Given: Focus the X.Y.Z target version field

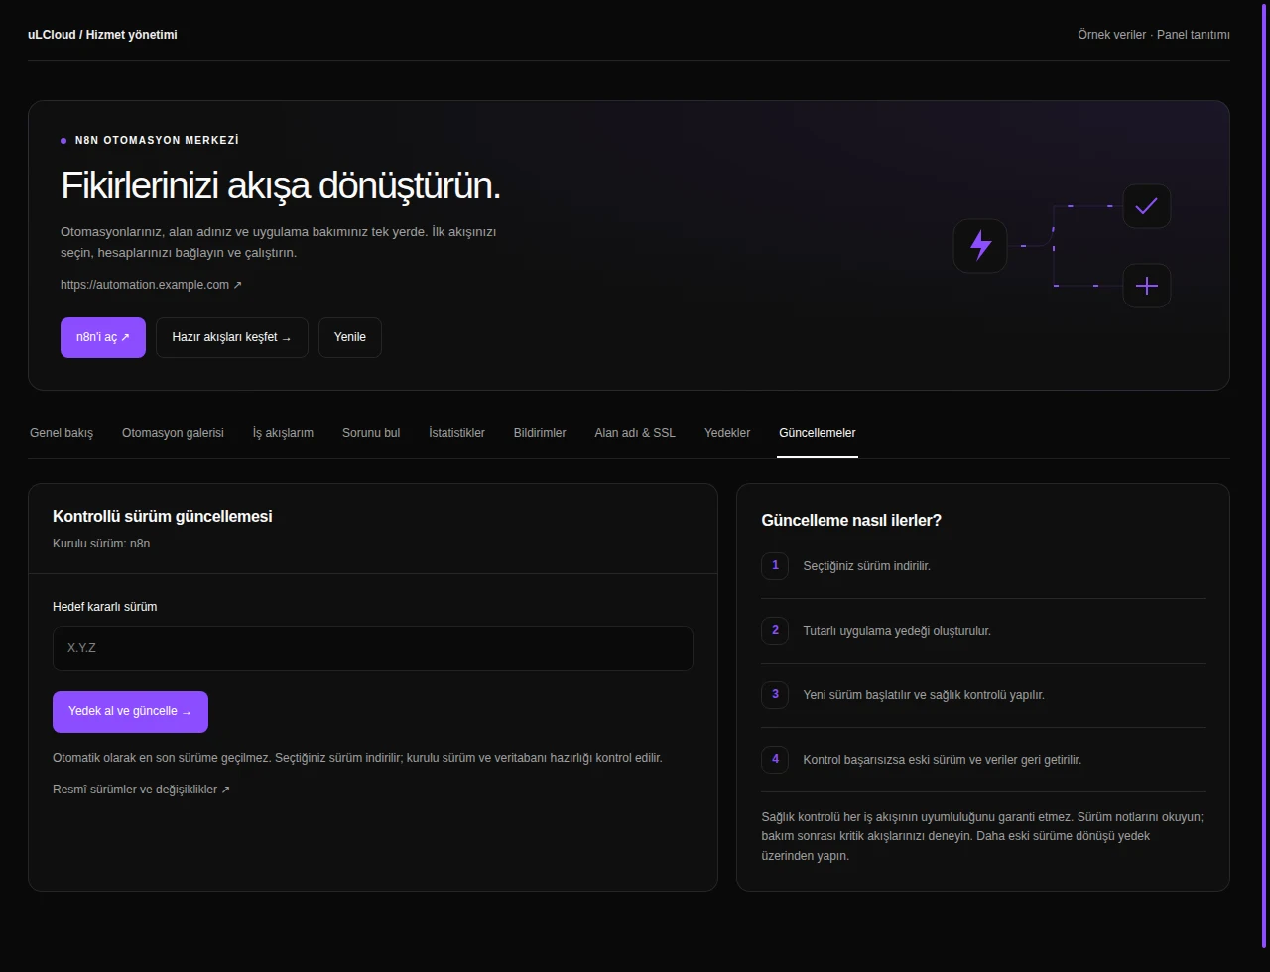Looking at the screenshot, I should coord(373,649).
